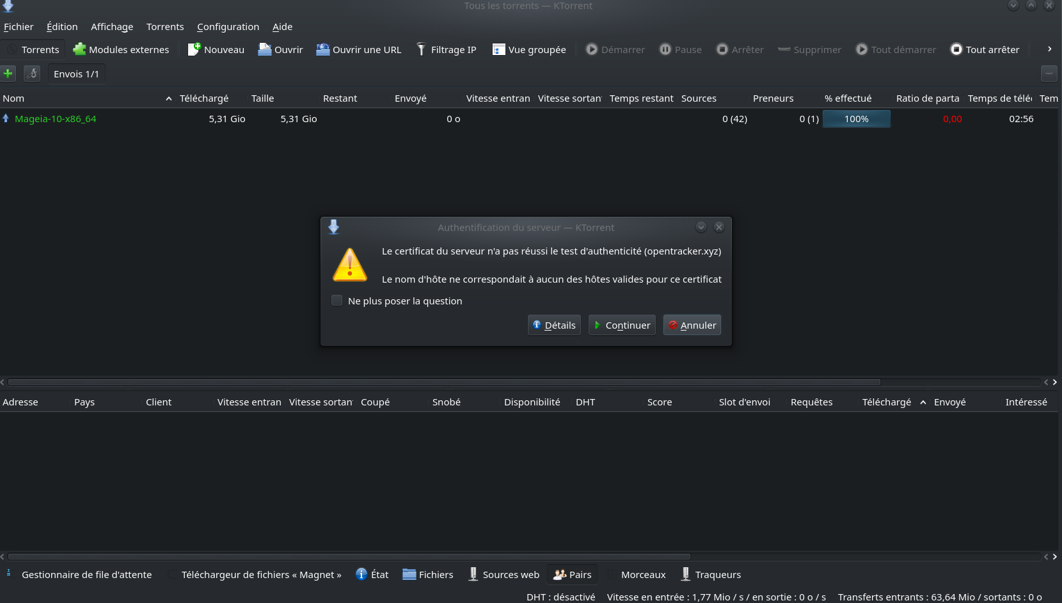Image resolution: width=1062 pixels, height=603 pixels.
Task: Open the Fichier menu
Action: 19,26
